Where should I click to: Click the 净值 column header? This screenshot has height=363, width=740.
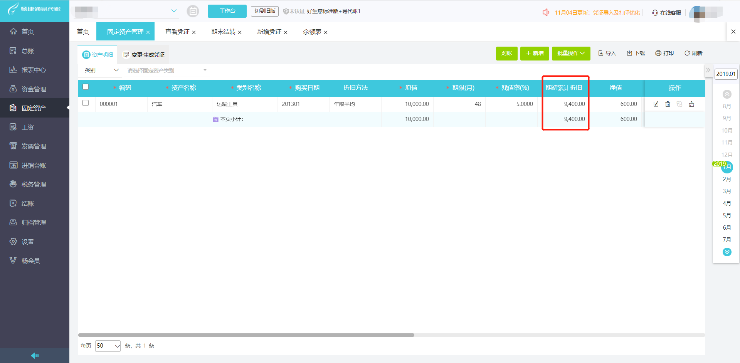point(616,88)
